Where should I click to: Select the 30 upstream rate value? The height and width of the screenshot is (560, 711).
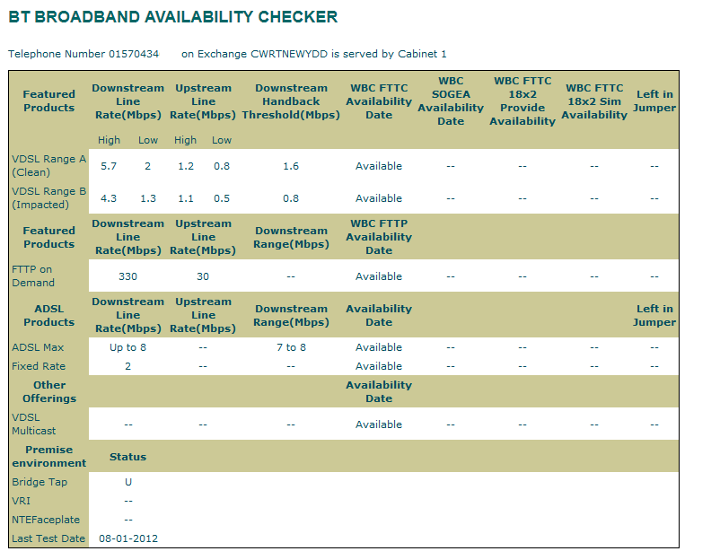[x=203, y=276]
